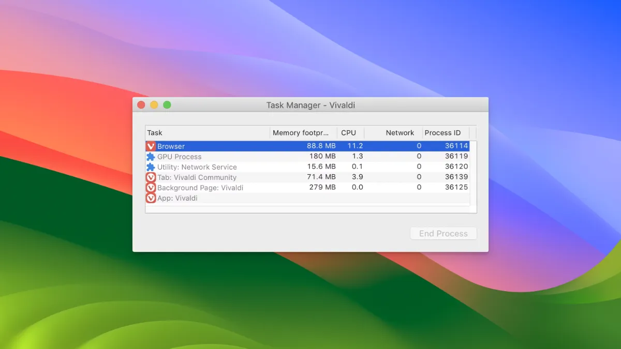The width and height of the screenshot is (621, 349).
Task: Click process ID 36120 in the list
Action: [x=456, y=166]
